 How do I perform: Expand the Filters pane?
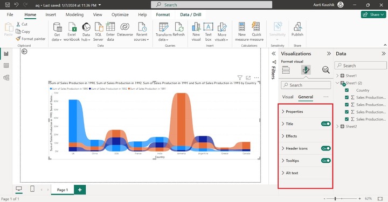pos(273,54)
